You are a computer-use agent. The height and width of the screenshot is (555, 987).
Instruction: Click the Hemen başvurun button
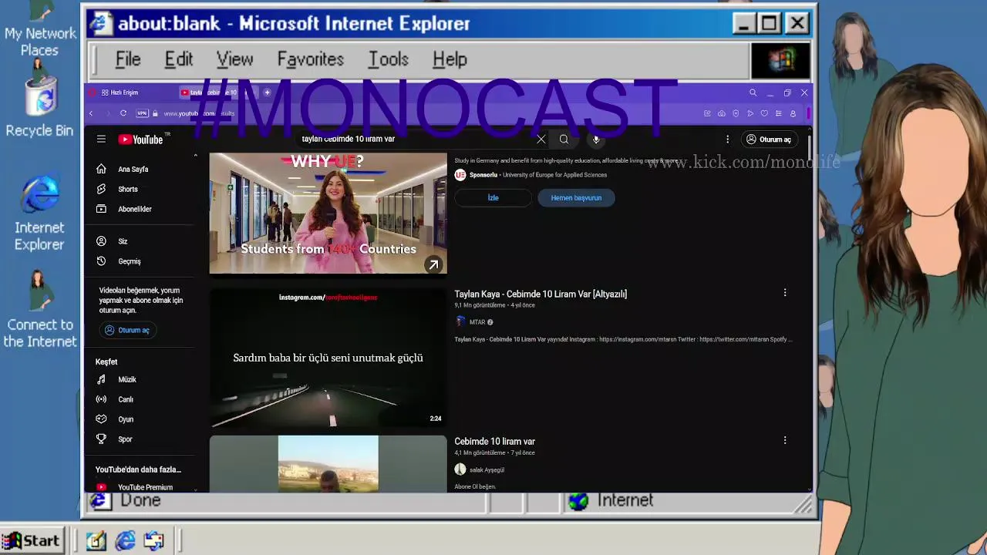(x=576, y=198)
